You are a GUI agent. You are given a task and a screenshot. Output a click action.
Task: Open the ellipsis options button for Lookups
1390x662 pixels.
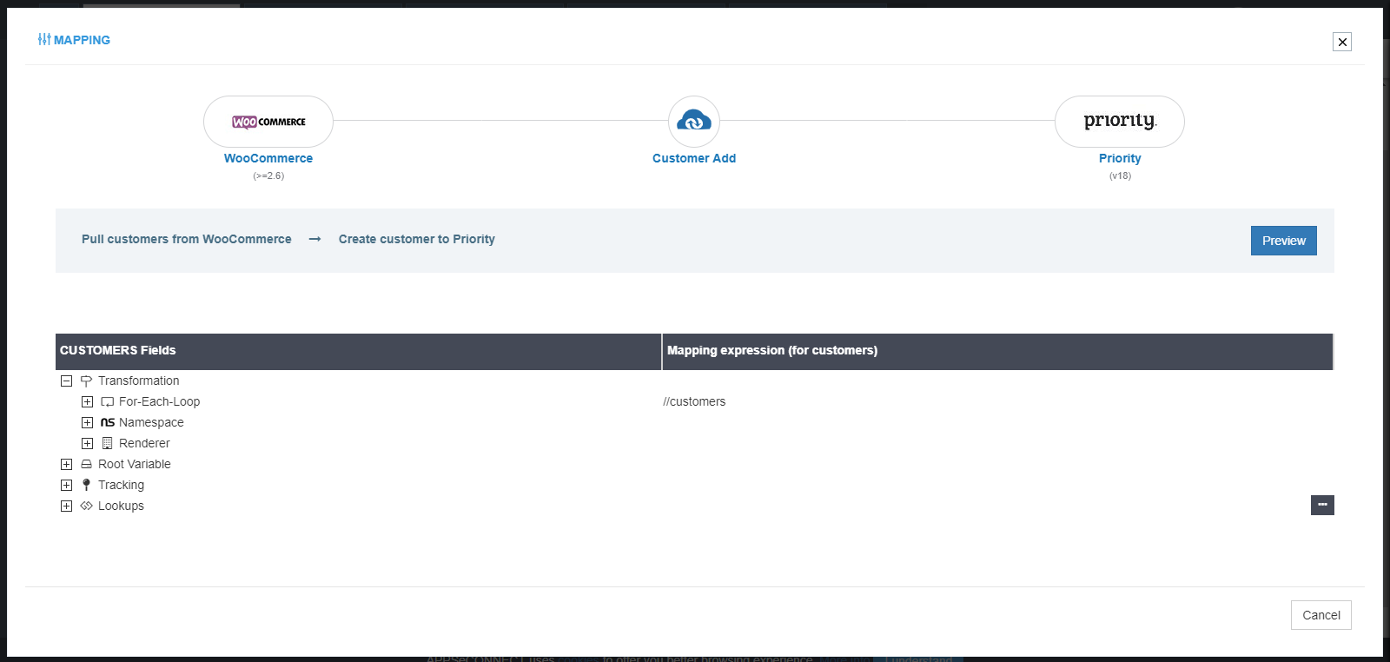click(1322, 505)
